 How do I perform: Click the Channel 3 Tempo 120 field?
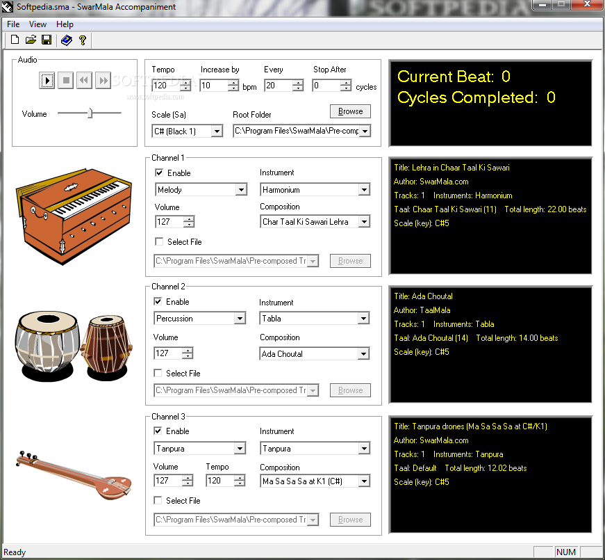coord(221,481)
